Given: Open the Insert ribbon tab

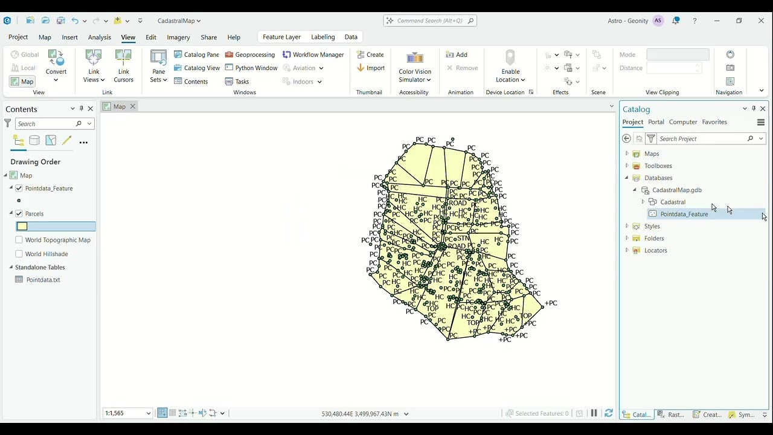Looking at the screenshot, I should click(x=70, y=37).
